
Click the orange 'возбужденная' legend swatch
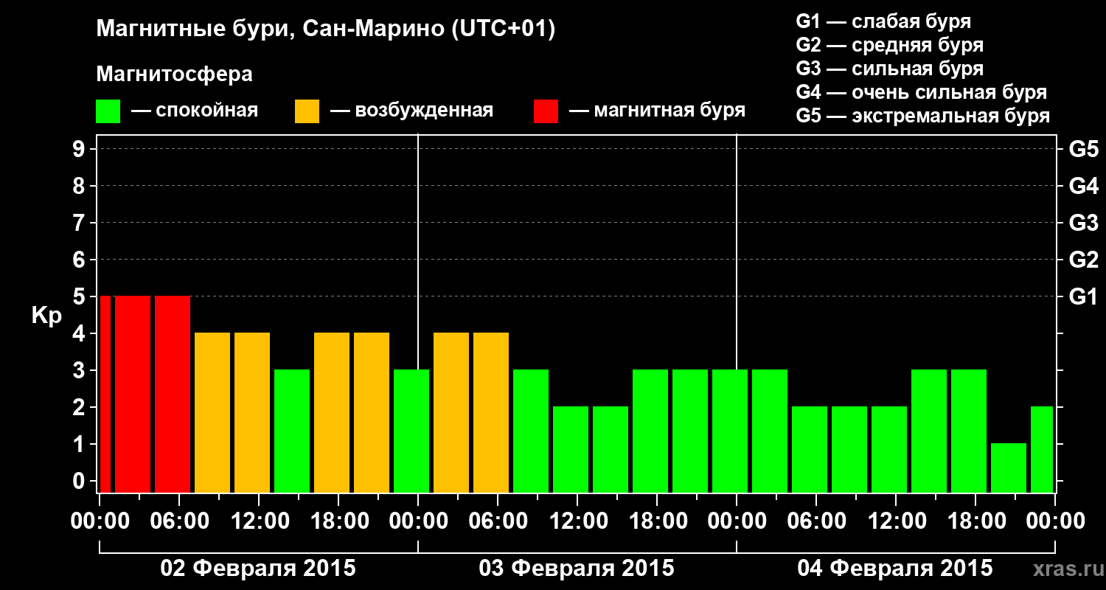coord(307,111)
